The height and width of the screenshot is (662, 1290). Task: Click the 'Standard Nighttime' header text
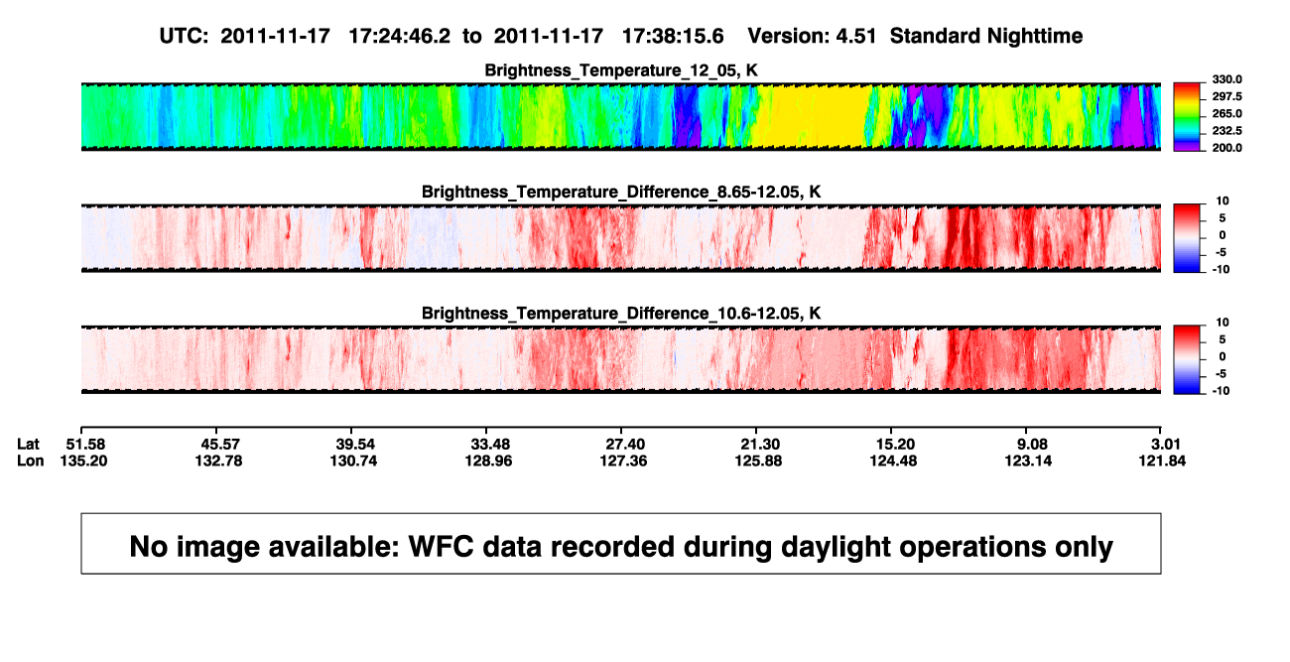click(986, 36)
